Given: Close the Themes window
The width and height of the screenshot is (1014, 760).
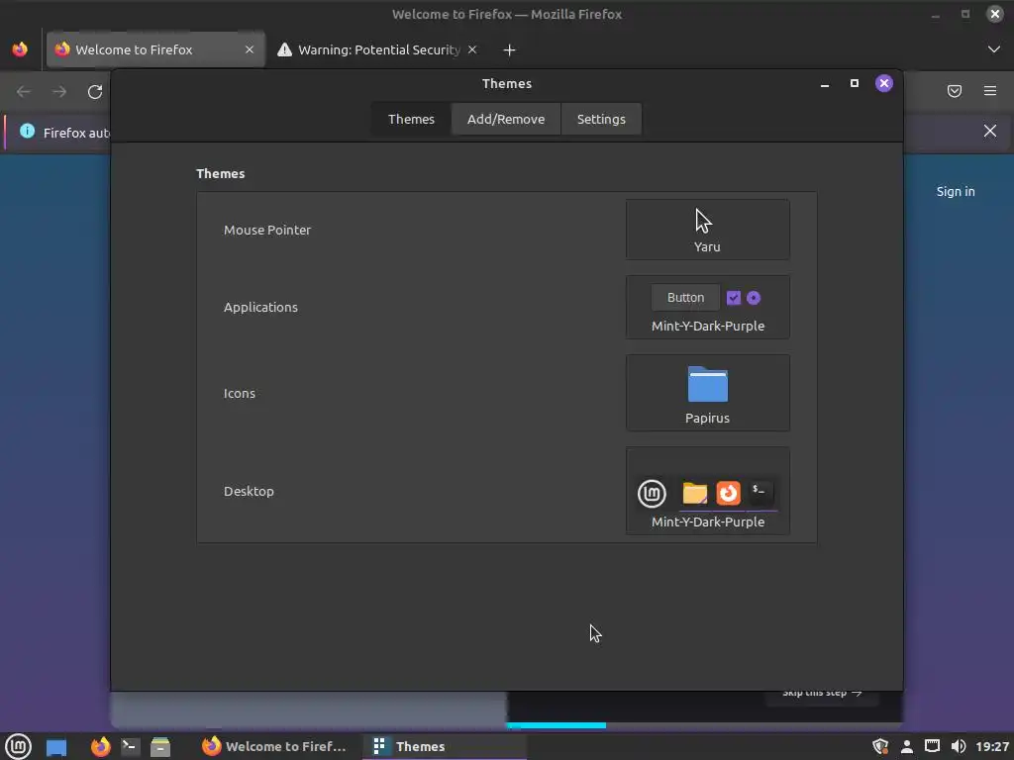Looking at the screenshot, I should [x=884, y=83].
